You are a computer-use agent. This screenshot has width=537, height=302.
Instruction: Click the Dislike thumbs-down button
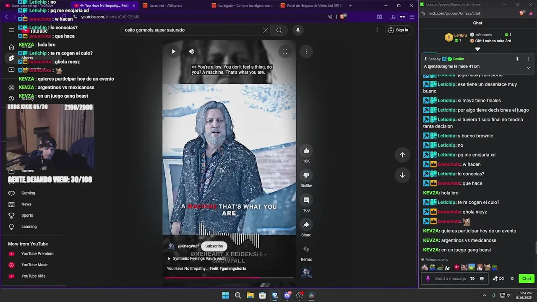pos(306,175)
